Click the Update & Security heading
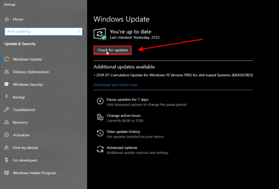The height and width of the screenshot is (189, 279). pyautogui.click(x=20, y=44)
